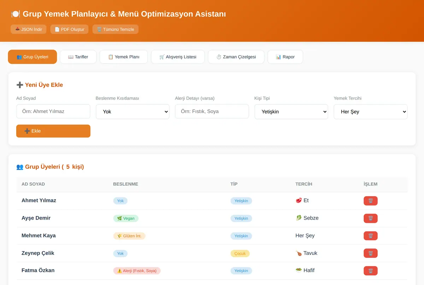Click Alerji (Fıstık, Soya) badge

point(137,271)
